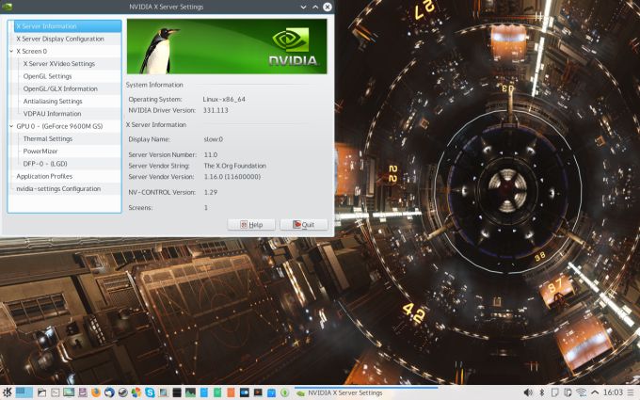The image size is (640, 400).
Task: Launch Firefox from the taskbar
Action: [96, 392]
